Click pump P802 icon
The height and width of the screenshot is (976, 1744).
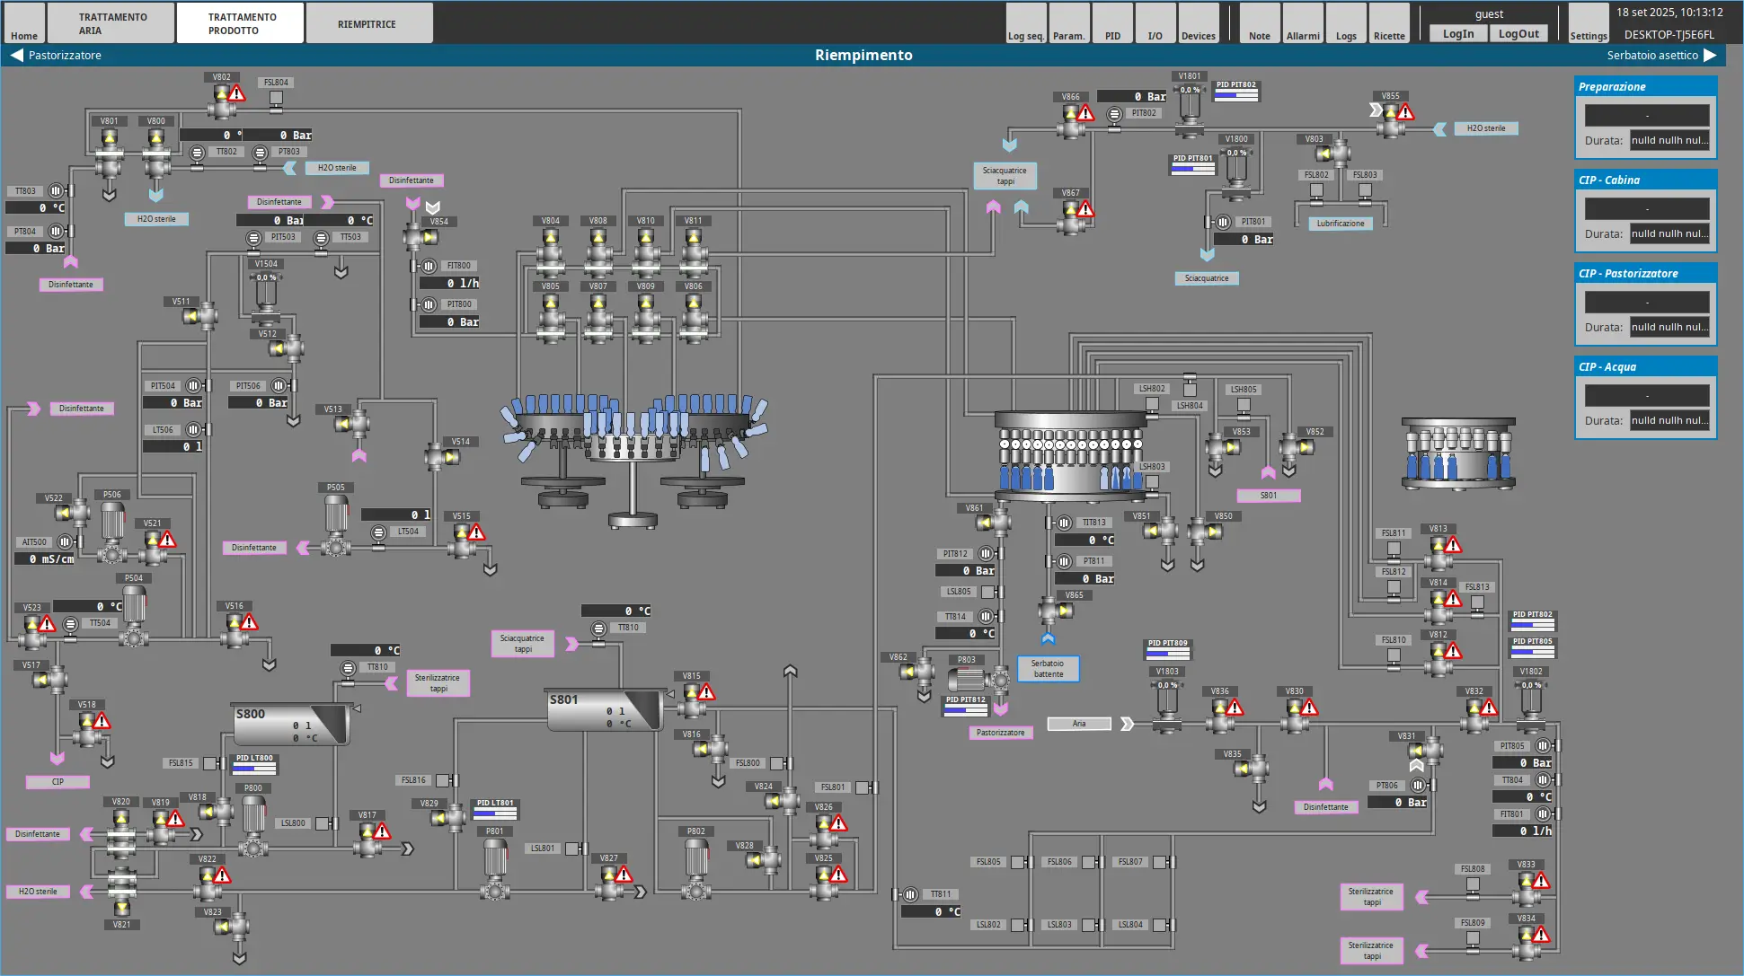(x=696, y=868)
